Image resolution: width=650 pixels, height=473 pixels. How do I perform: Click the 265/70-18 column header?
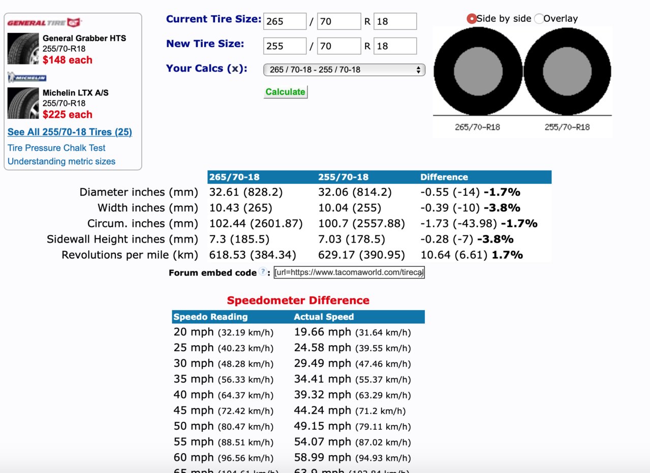tap(234, 177)
